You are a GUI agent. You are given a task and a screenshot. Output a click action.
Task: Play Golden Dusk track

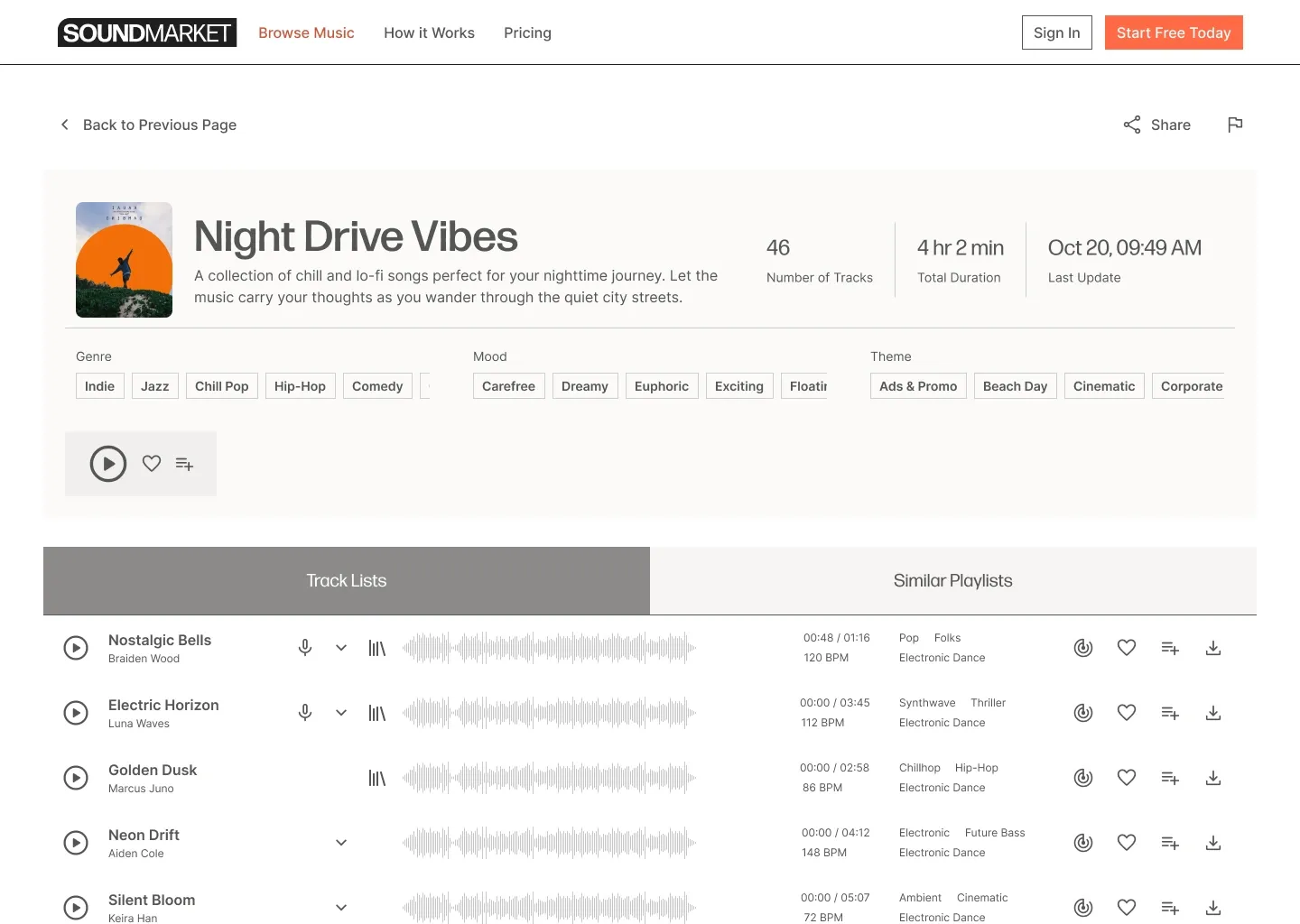76,778
